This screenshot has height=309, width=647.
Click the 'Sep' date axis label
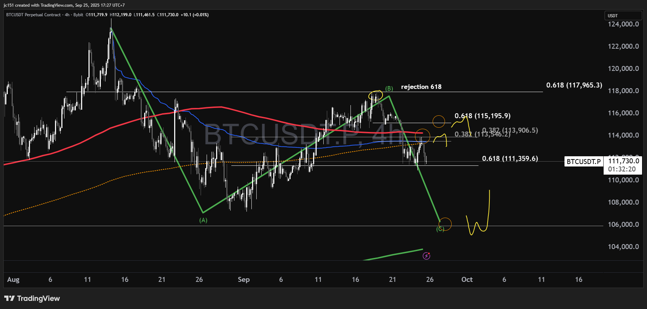coord(244,279)
